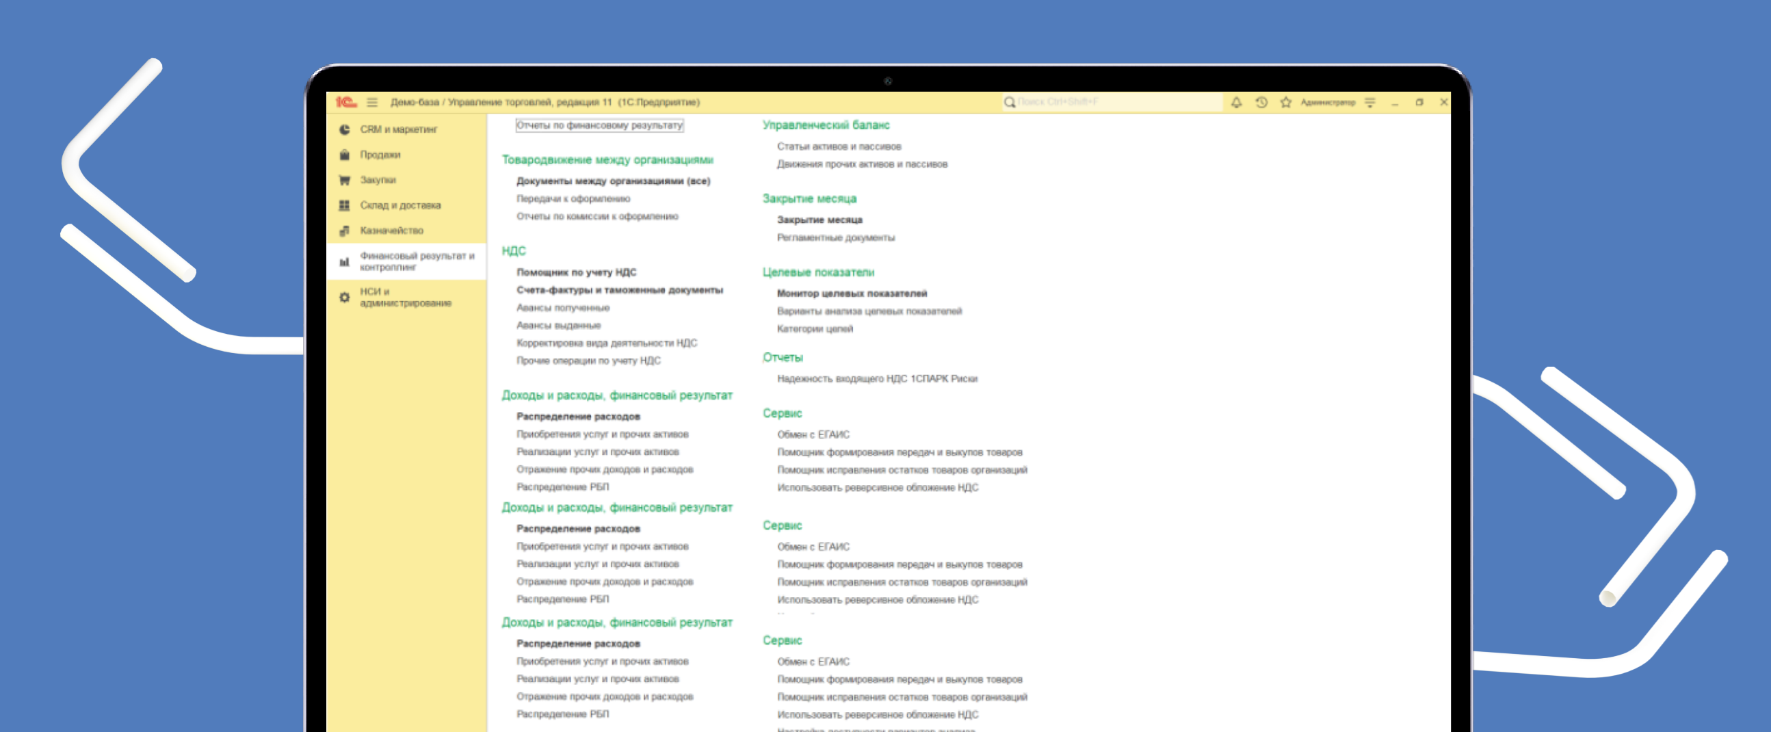Select Продажи shopping bag icon
Image resolution: width=1771 pixels, height=732 pixels.
click(x=345, y=155)
